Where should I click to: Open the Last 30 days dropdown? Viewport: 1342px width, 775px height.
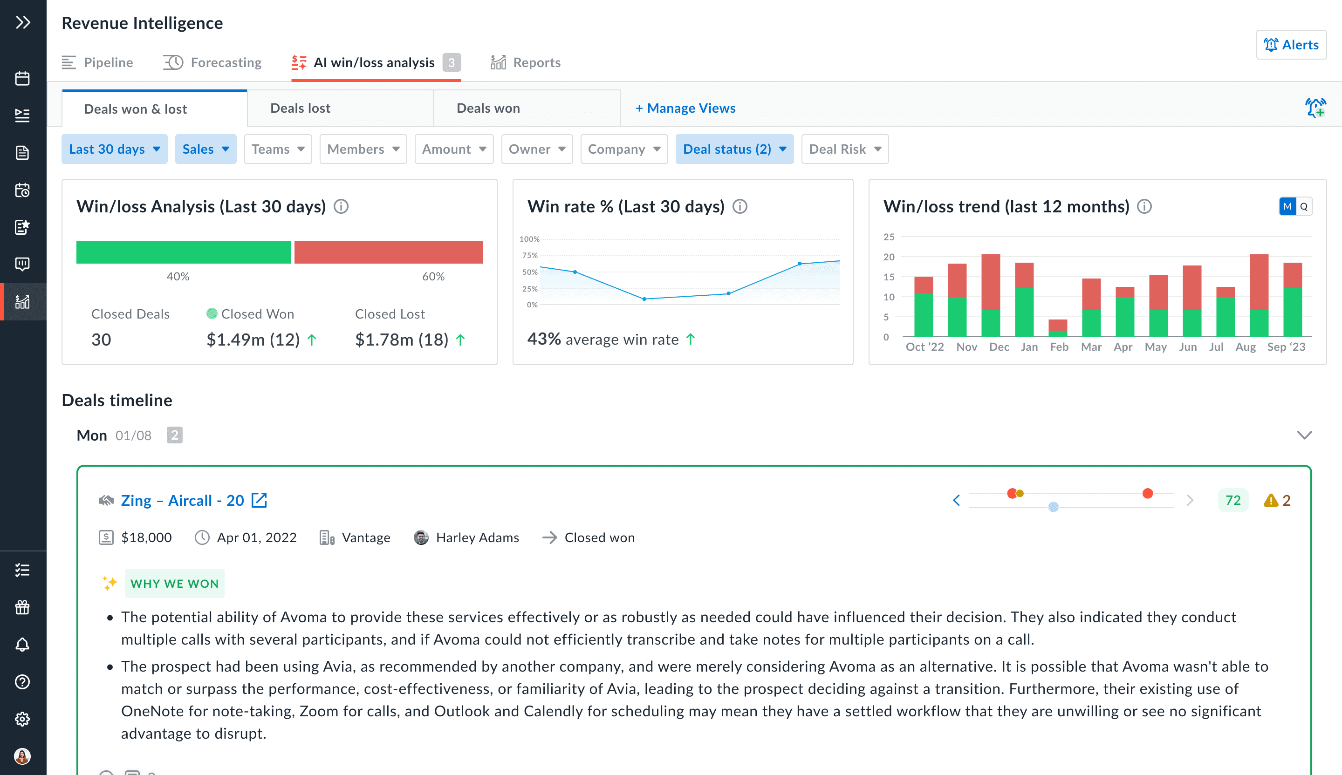click(x=115, y=149)
